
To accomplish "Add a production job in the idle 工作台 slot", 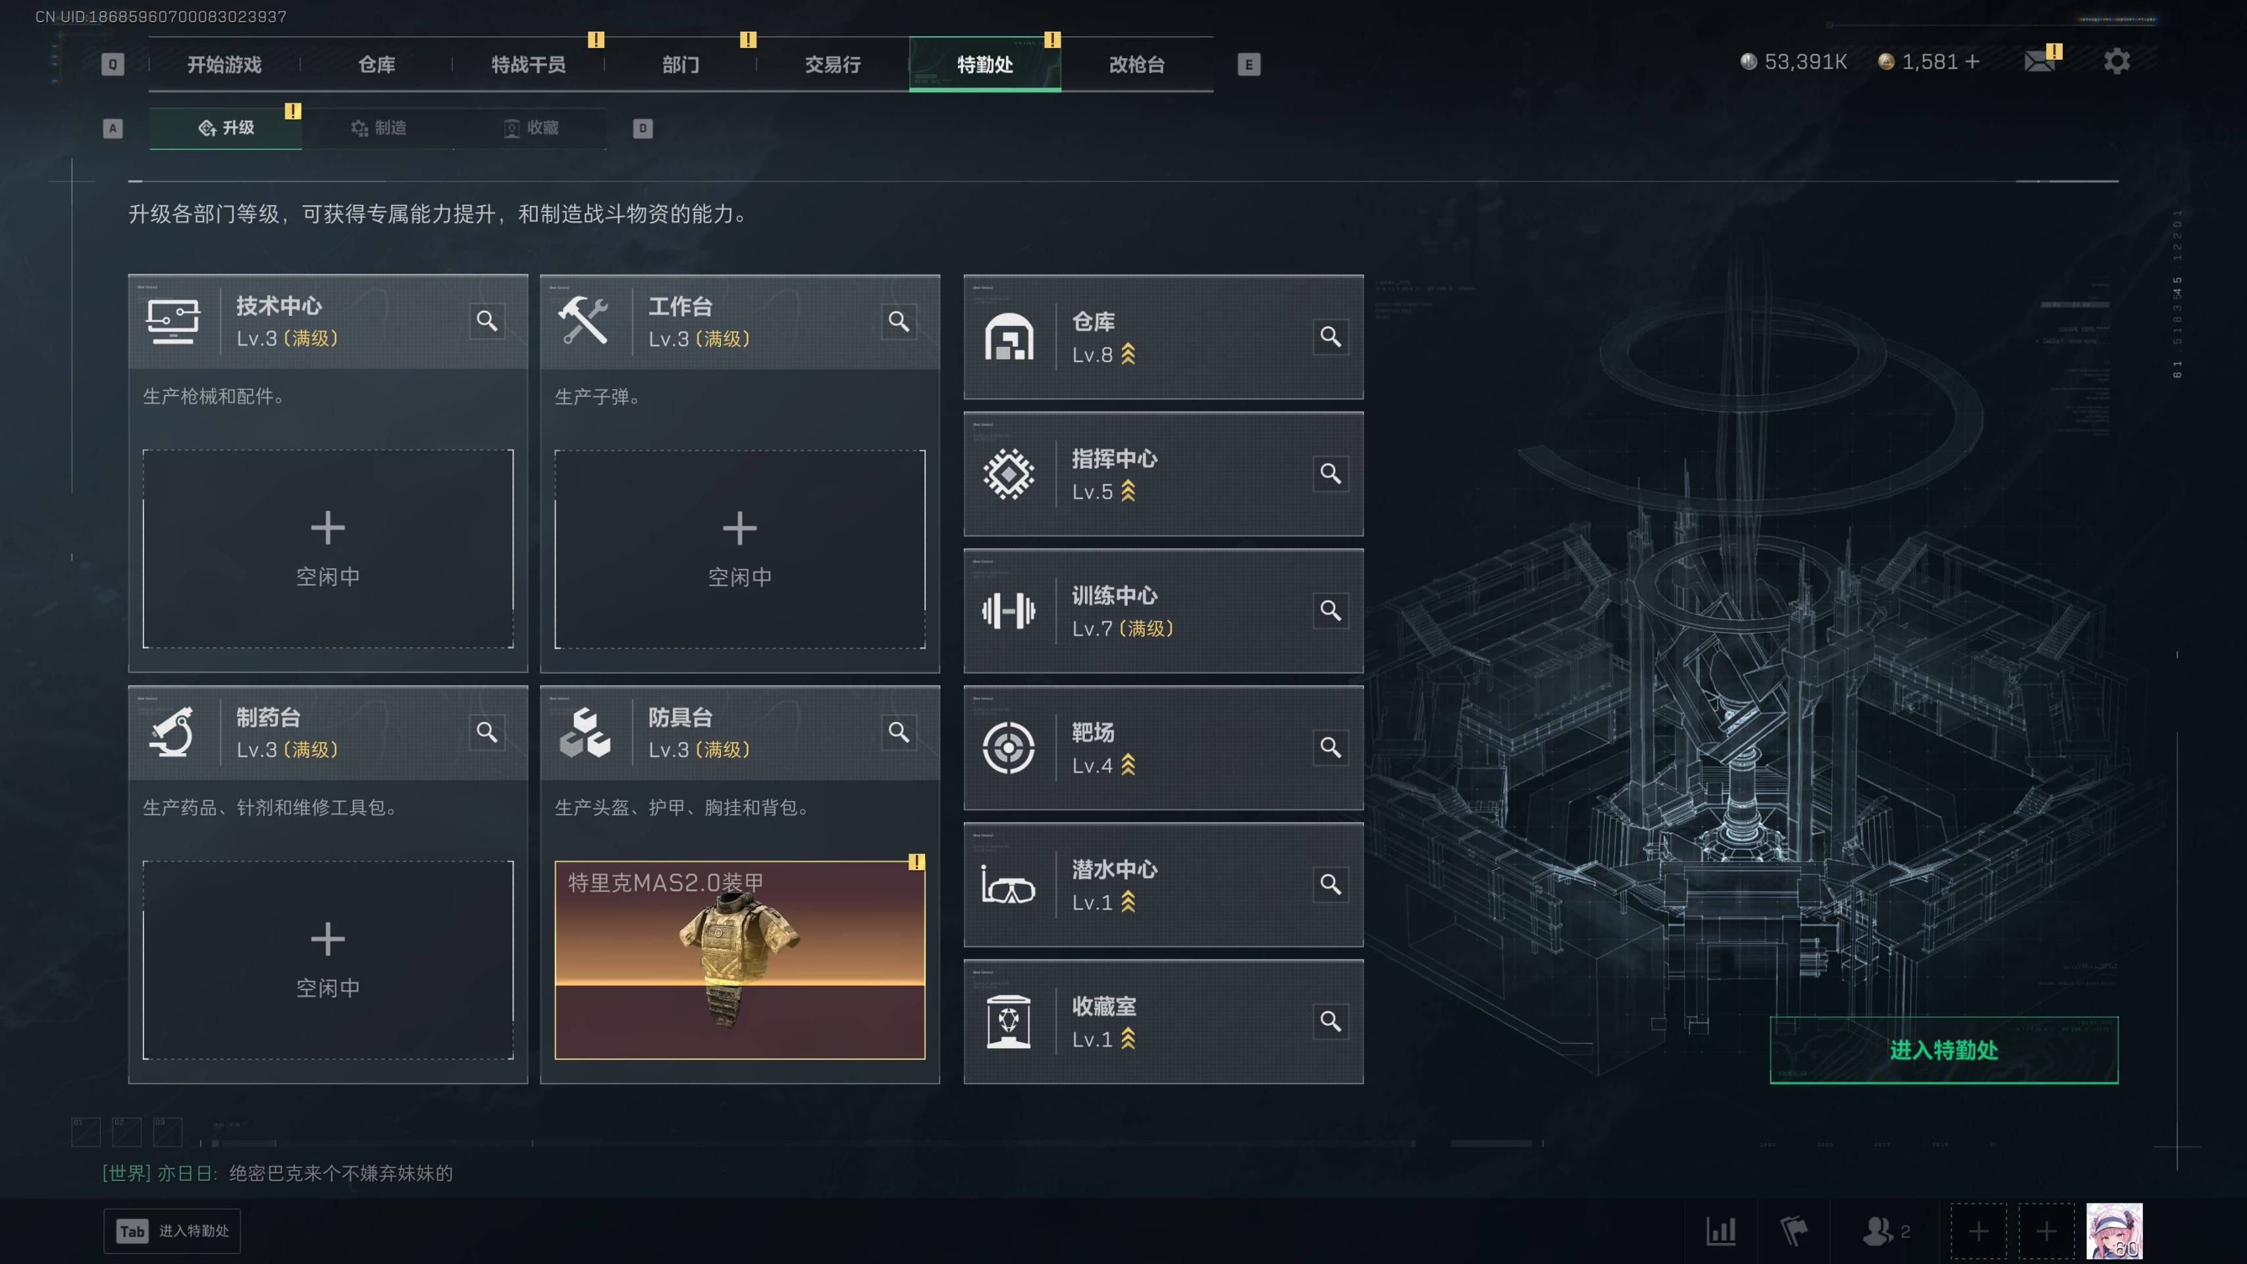I will pyautogui.click(x=740, y=548).
